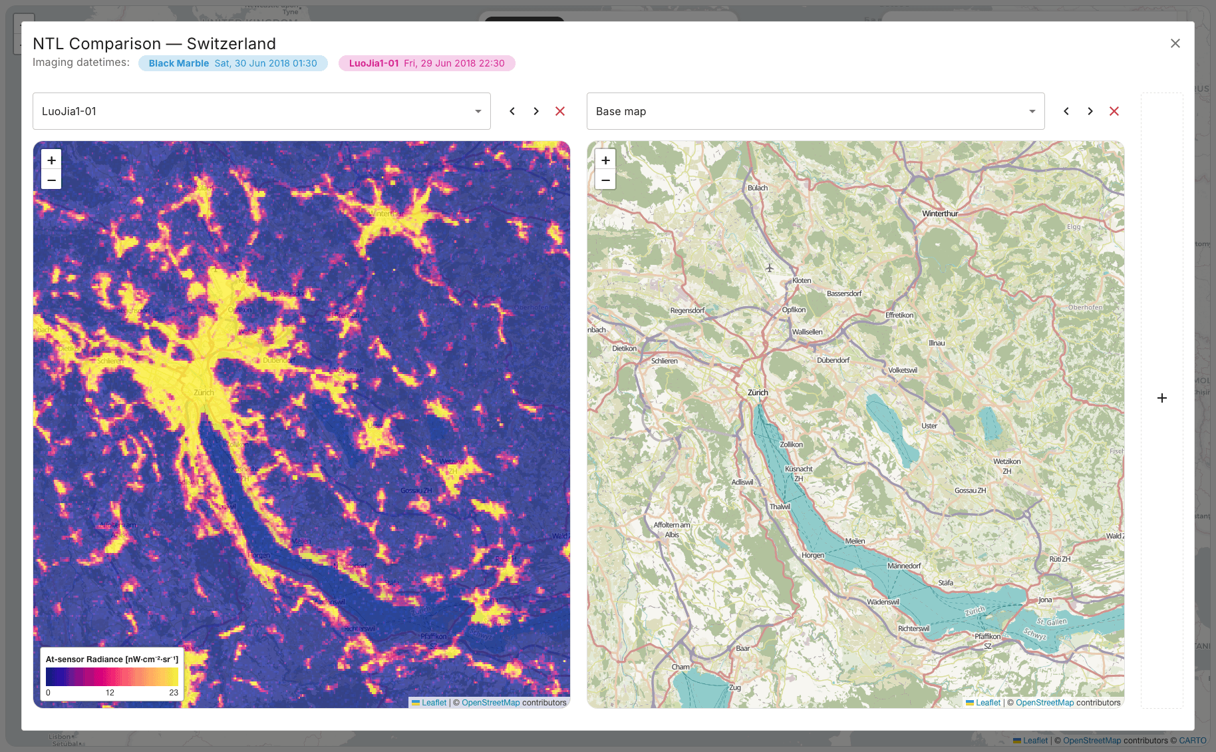Click the Winterthur label on base map
1216x752 pixels.
click(940, 214)
